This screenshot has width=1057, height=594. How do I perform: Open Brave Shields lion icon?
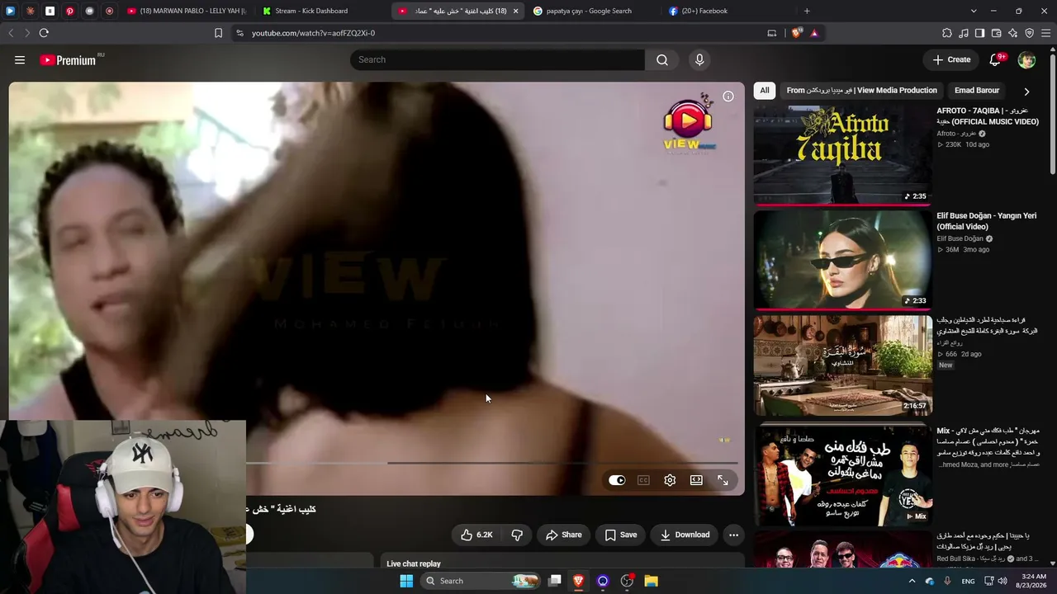(x=796, y=33)
